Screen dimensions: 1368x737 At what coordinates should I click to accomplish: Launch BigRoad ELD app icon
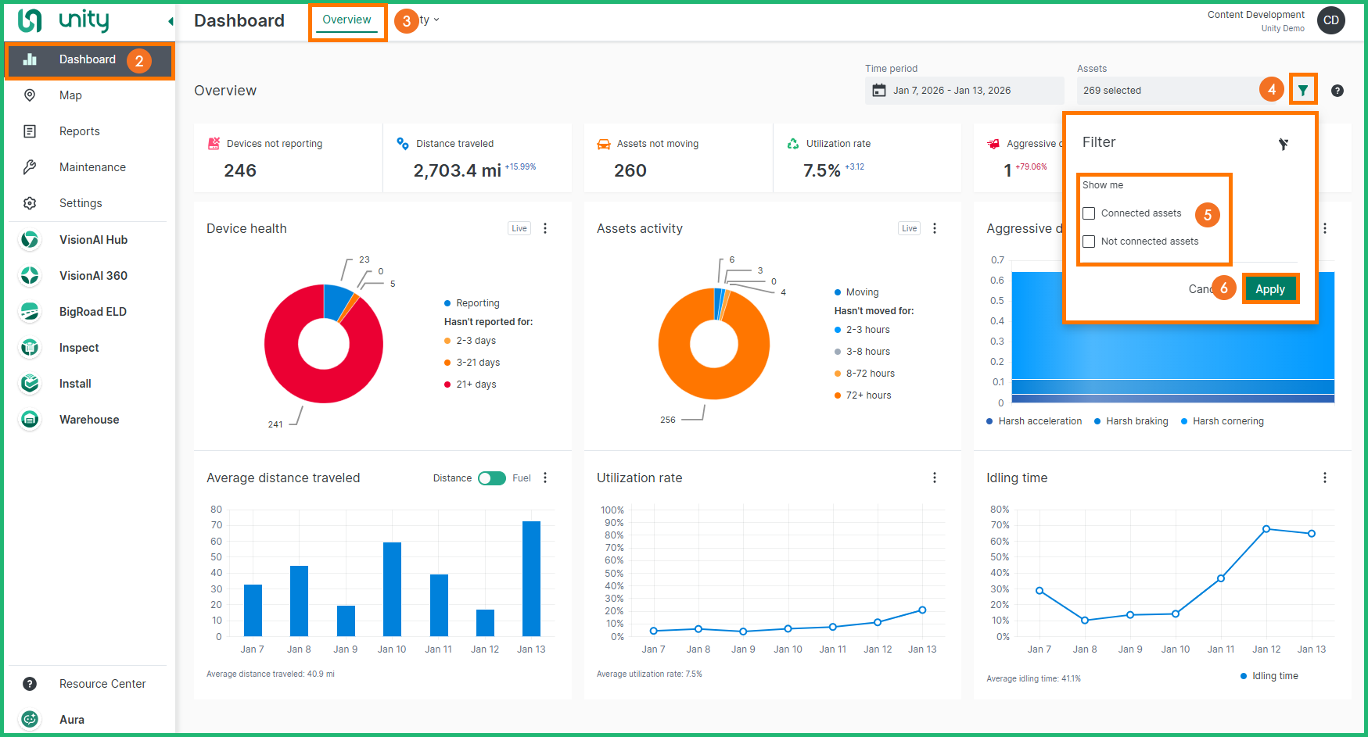coord(30,312)
